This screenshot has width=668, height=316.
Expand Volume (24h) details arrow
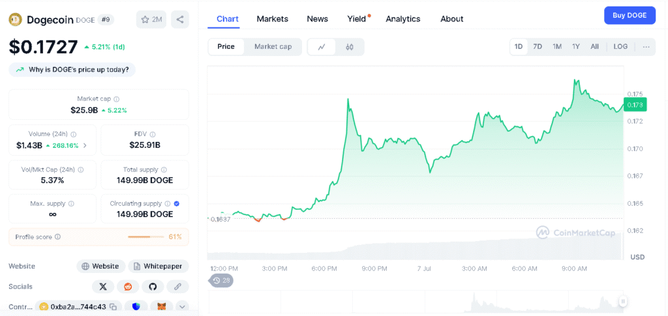85,145
